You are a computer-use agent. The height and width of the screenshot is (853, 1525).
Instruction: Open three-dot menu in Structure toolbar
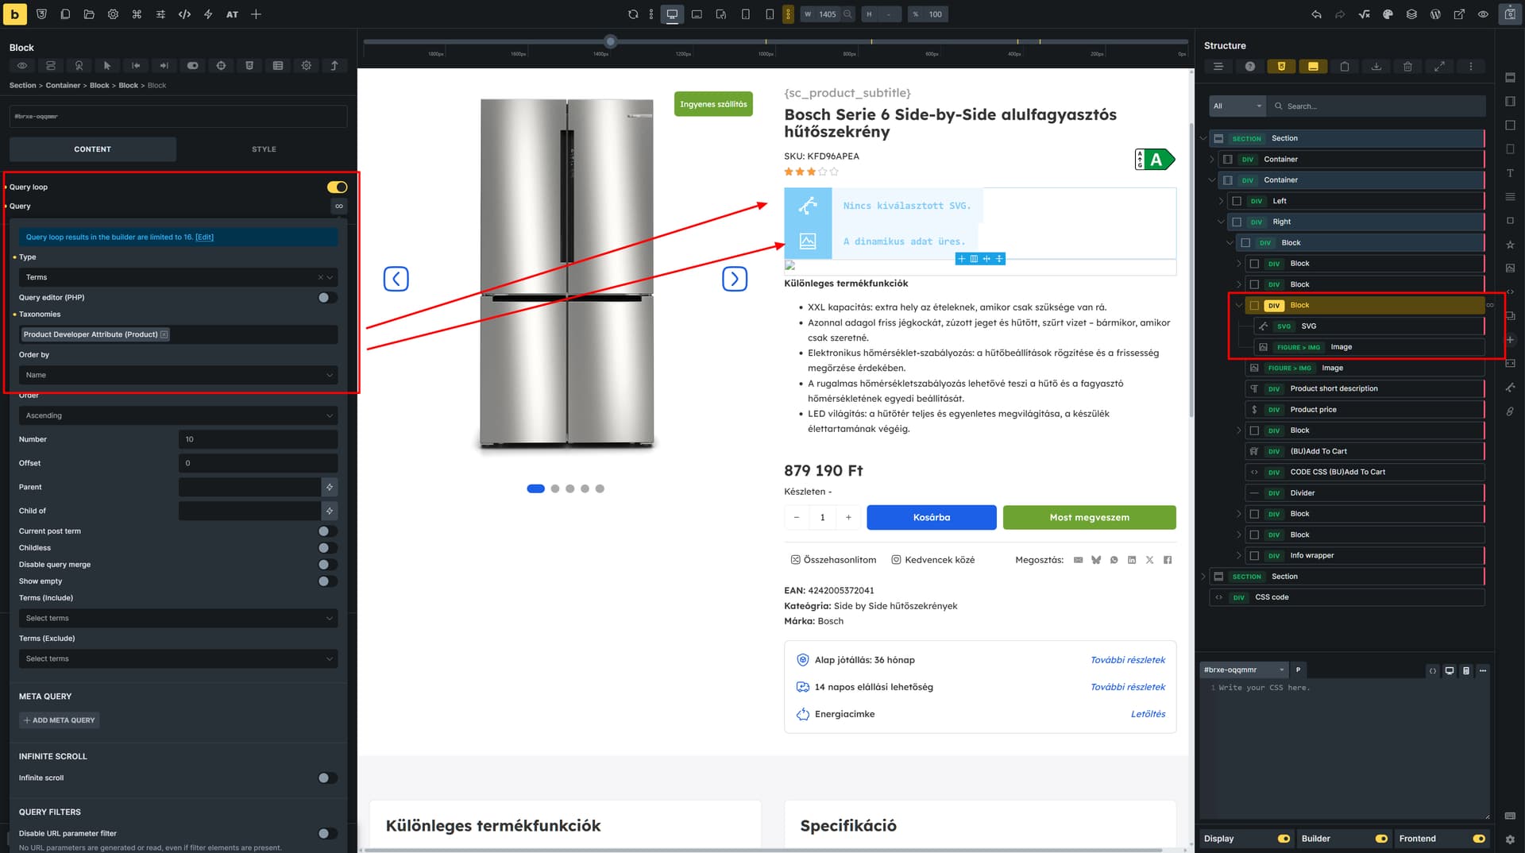click(1470, 67)
